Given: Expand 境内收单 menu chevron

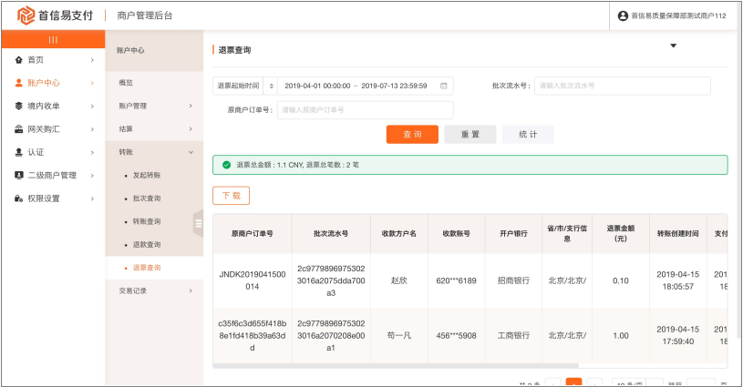Looking at the screenshot, I should [92, 107].
